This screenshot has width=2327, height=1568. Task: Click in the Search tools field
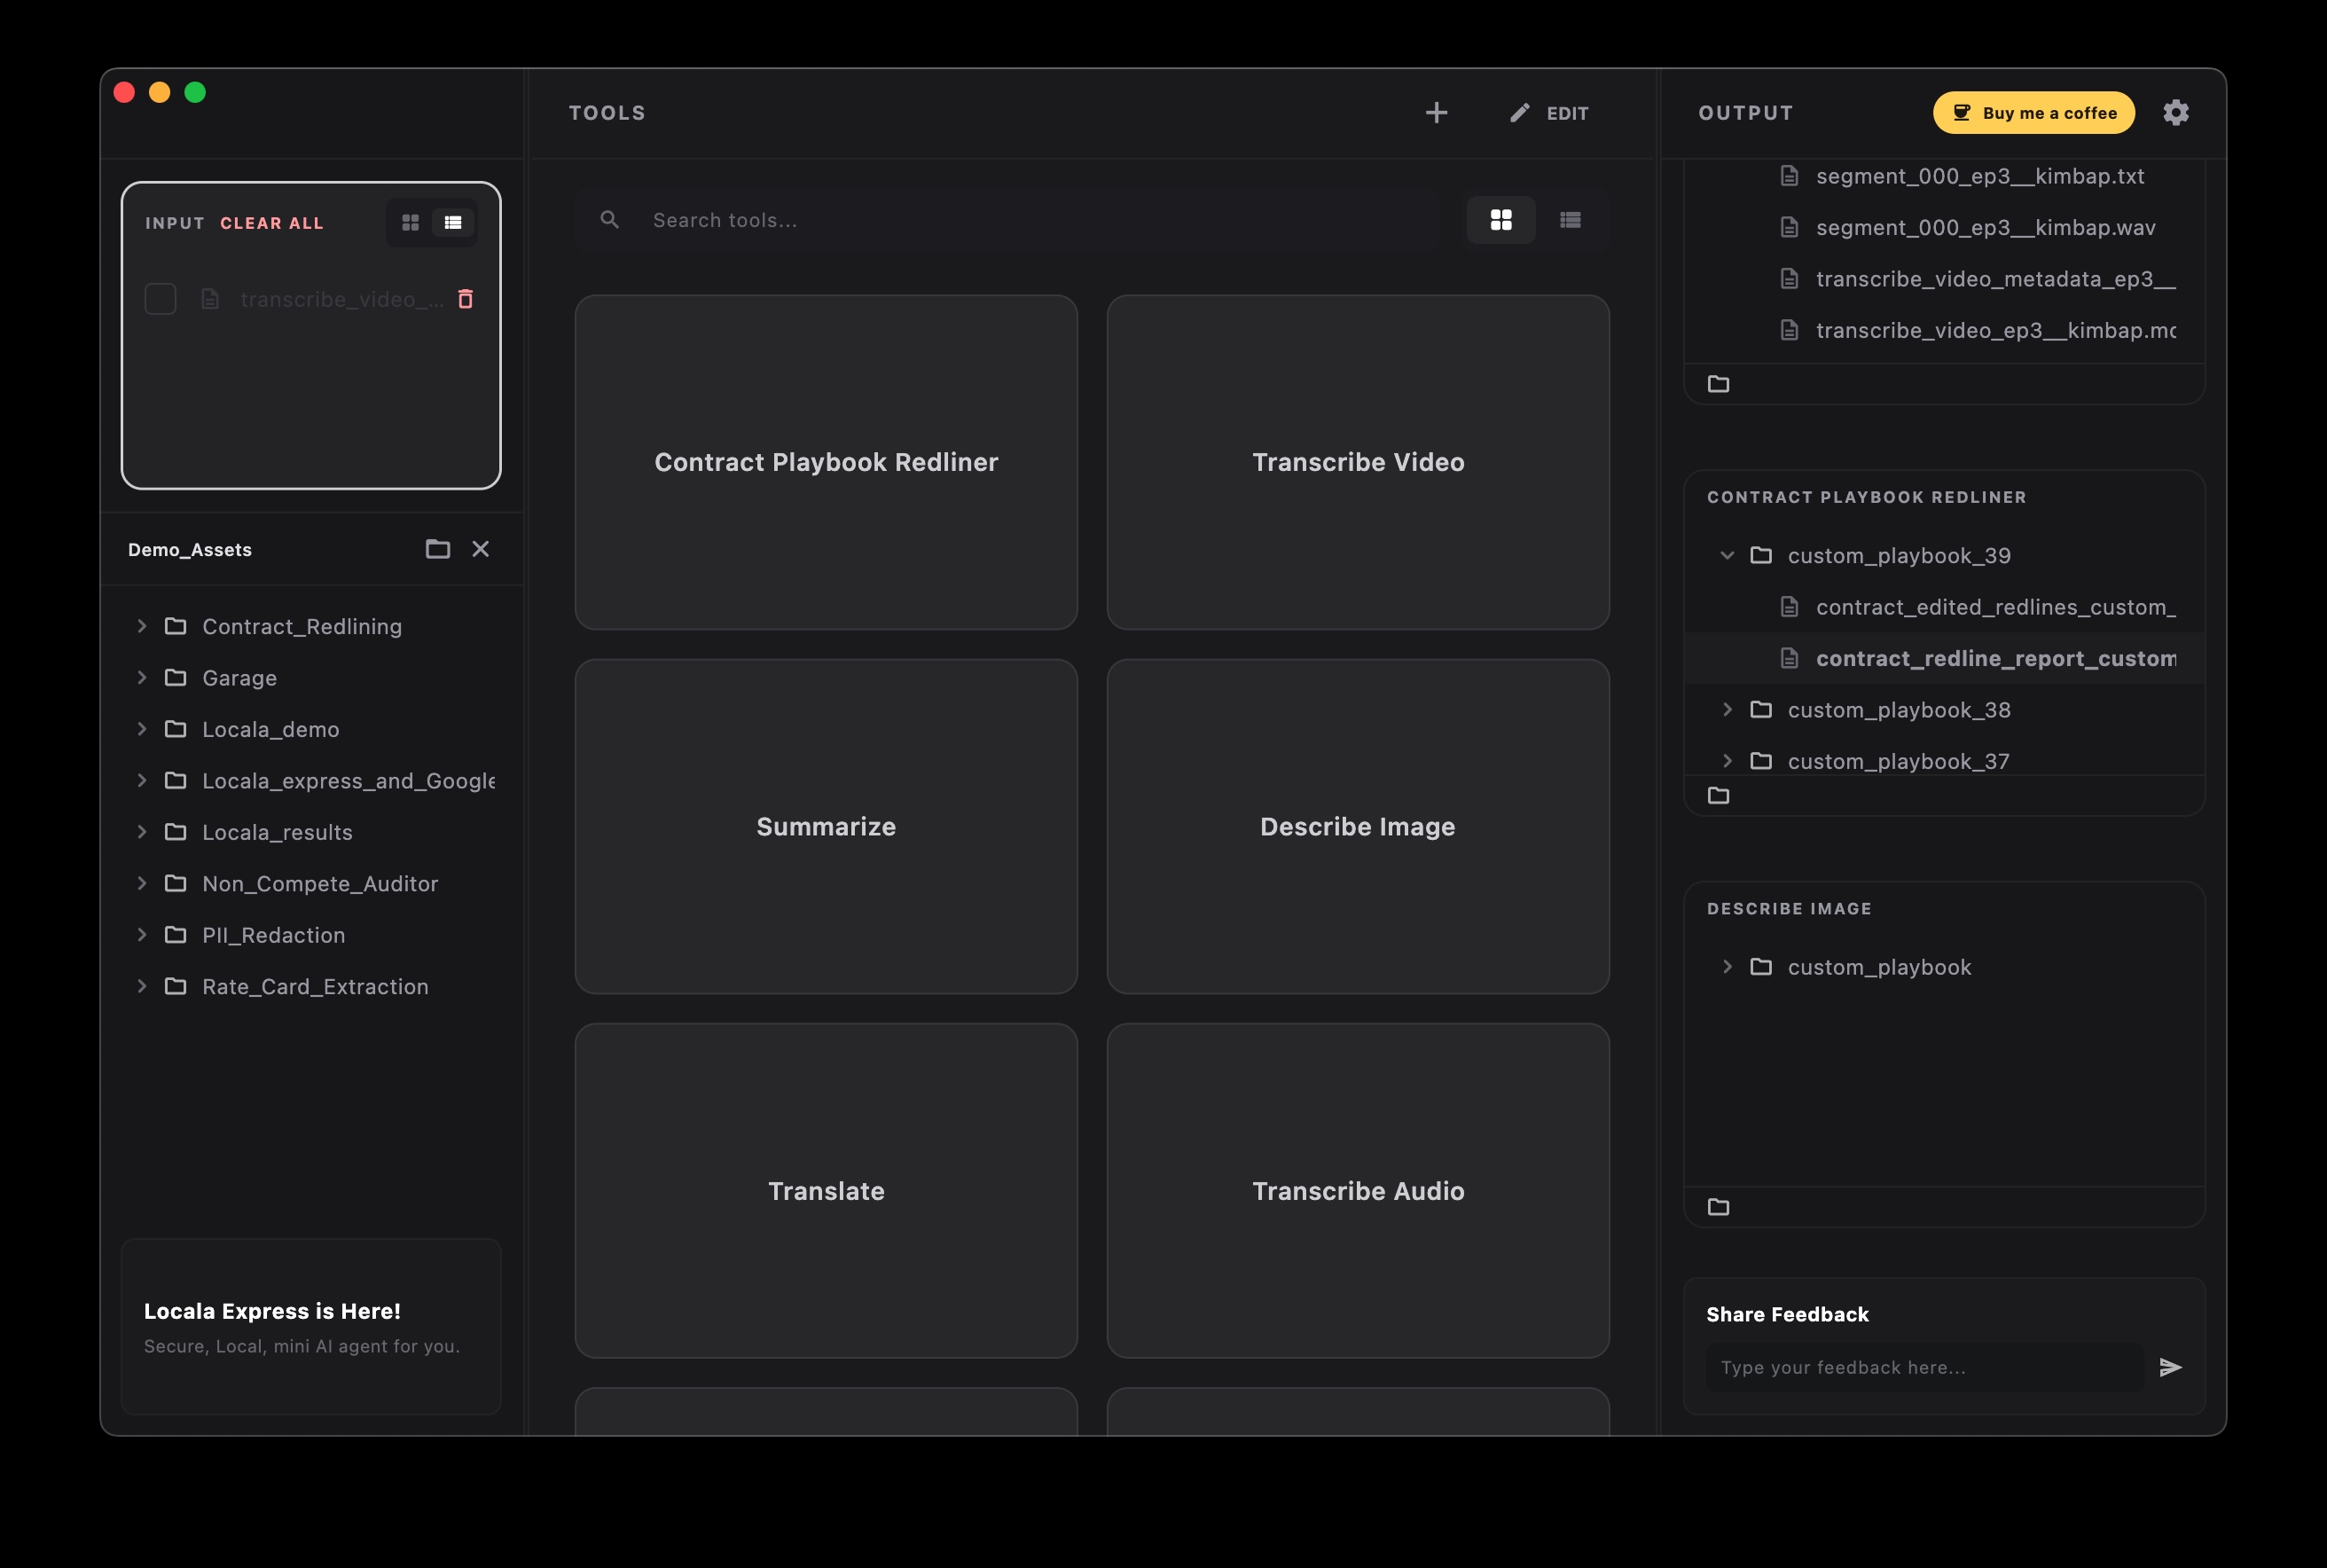[1007, 220]
